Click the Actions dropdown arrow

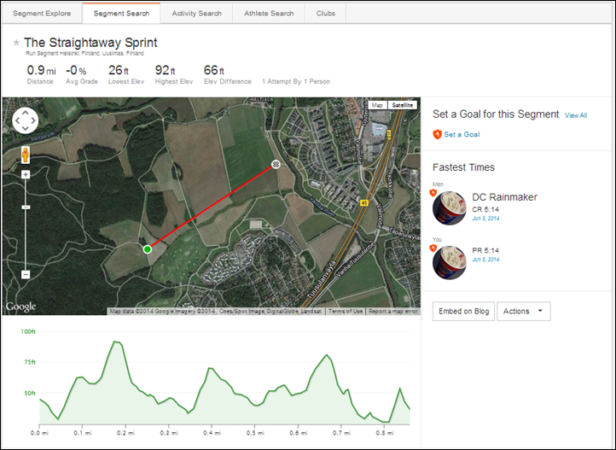540,311
